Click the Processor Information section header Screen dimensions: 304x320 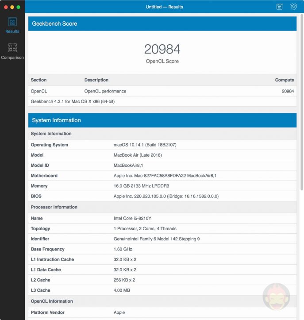pos(54,207)
